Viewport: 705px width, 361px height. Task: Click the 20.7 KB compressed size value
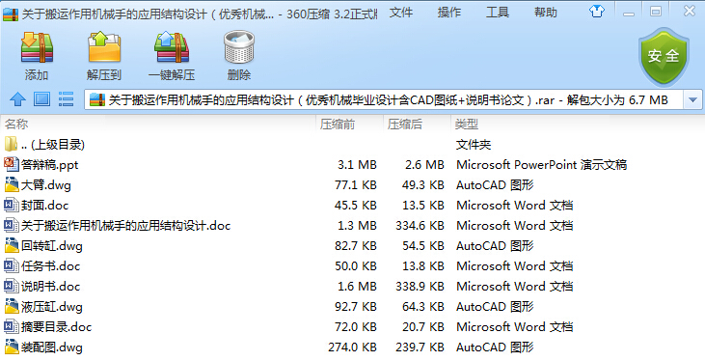click(x=423, y=327)
